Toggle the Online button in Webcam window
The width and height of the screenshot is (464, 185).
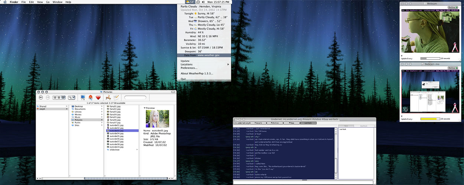coord(452,7)
